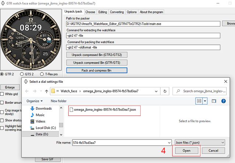Click the Path to the packer field
235x163 pixels.
[143, 24]
